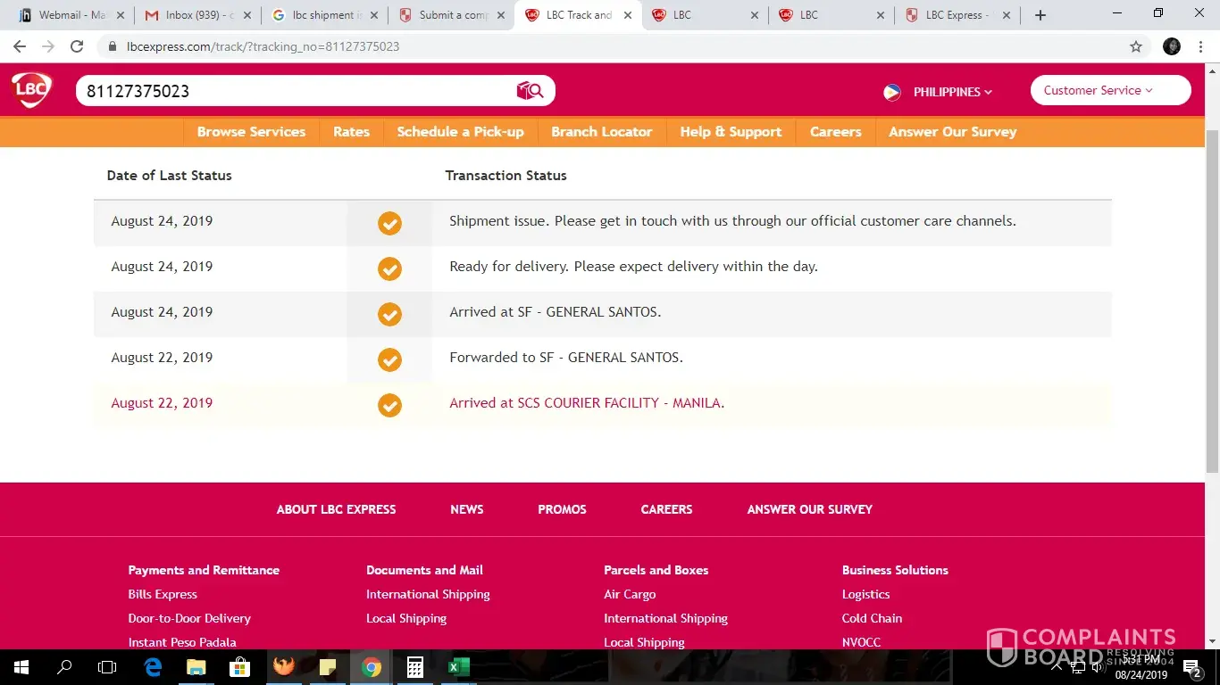The width and height of the screenshot is (1220, 685).
Task: Open the CAREERS footer link
Action: [x=666, y=509]
